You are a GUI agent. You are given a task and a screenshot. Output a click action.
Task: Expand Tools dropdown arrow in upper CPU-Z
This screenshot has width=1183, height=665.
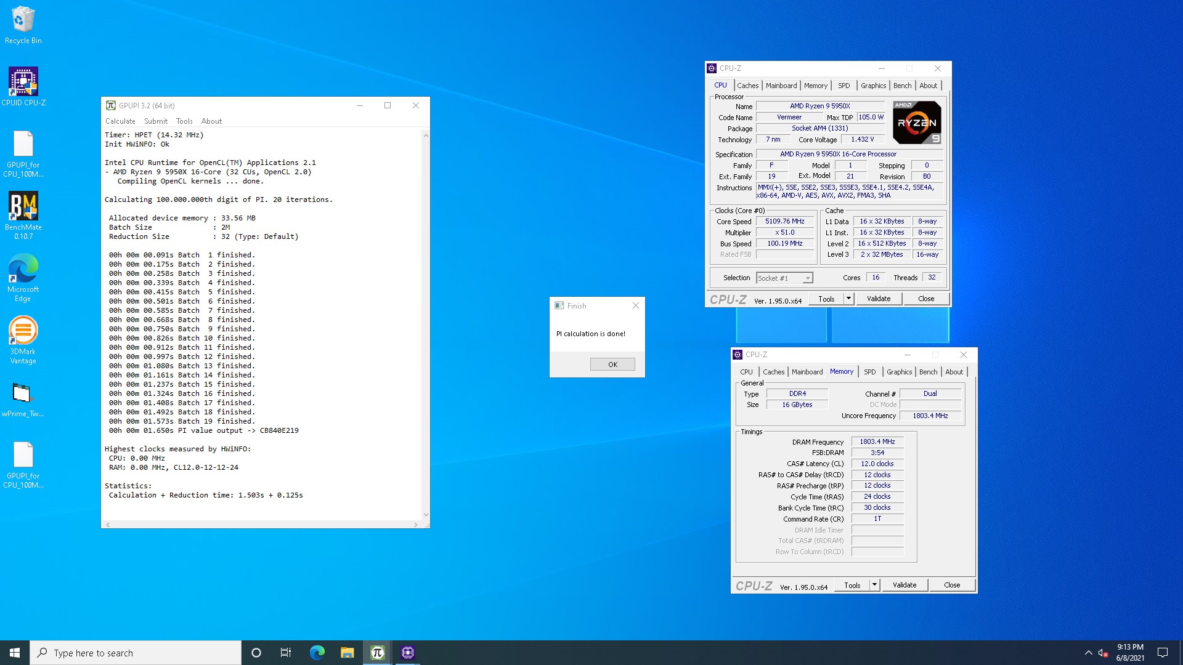point(848,299)
